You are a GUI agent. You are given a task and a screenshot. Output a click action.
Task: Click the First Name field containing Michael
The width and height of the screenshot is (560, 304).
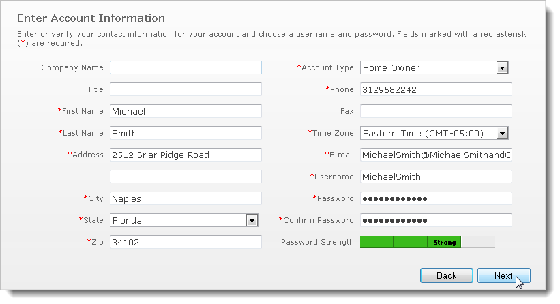[x=186, y=111]
